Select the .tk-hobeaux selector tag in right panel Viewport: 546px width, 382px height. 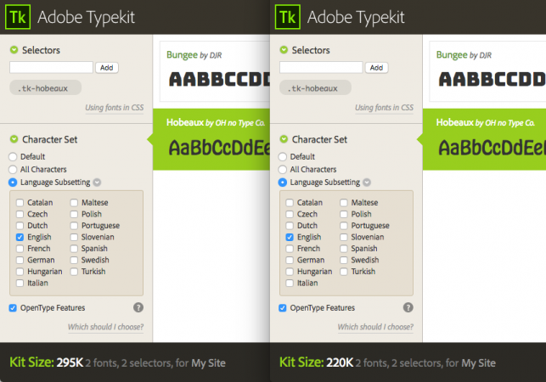point(315,87)
